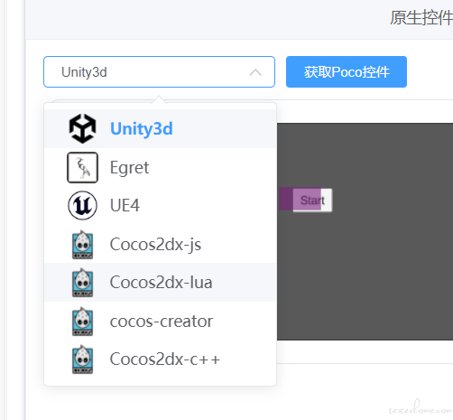Image resolution: width=453 pixels, height=420 pixels.
Task: Click the Cocos2dx-js flame icon
Action: (x=82, y=245)
